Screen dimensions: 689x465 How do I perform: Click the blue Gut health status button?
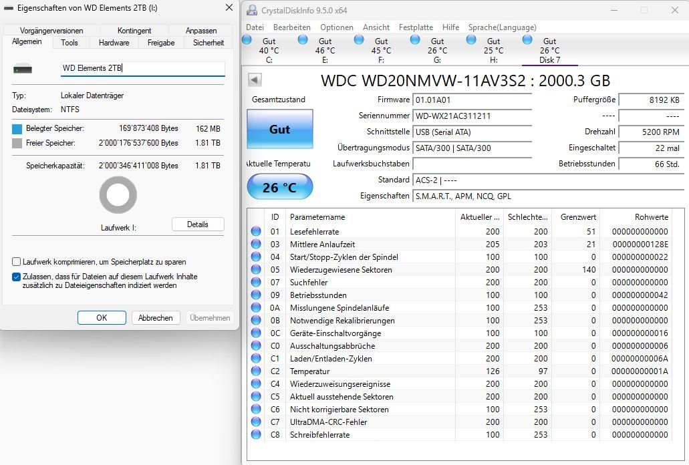pyautogui.click(x=280, y=129)
